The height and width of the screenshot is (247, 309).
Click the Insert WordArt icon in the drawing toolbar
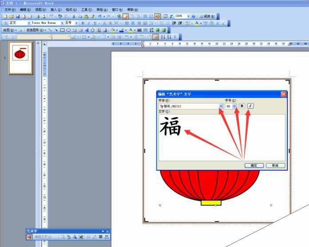87,30
